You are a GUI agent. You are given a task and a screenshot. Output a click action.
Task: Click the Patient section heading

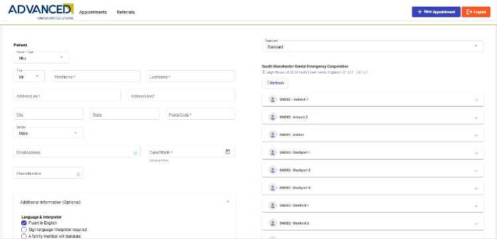[x=21, y=45]
